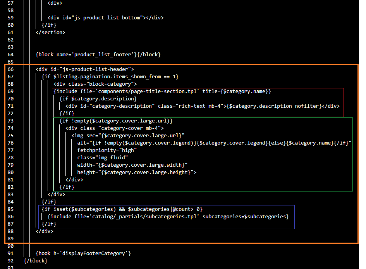The image size is (366, 269).
Task: Click the img src attribute line
Action: point(128,136)
